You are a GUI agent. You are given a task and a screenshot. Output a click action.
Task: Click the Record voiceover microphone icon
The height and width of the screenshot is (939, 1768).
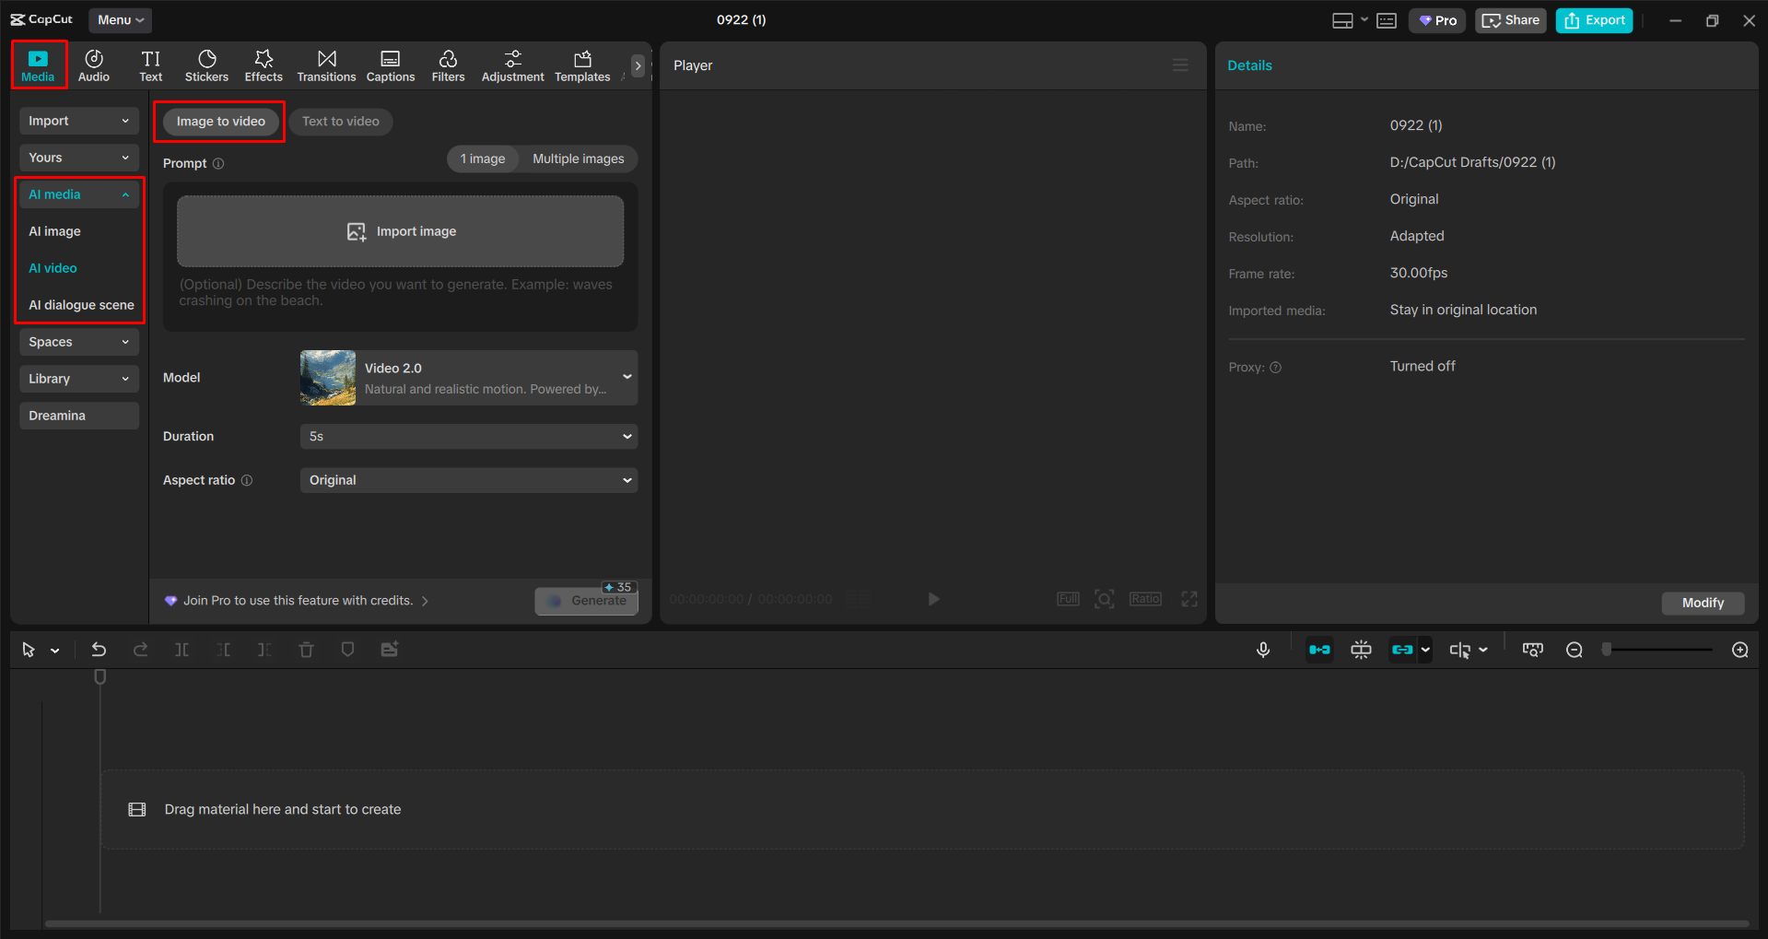tap(1262, 649)
